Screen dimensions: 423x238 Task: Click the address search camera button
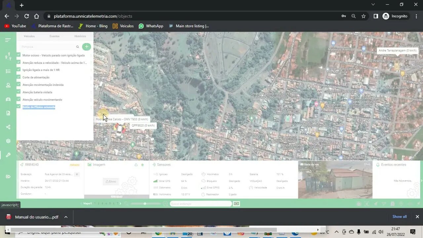tap(236, 204)
